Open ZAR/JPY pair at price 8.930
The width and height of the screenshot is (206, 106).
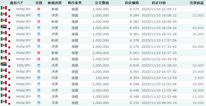(24, 65)
